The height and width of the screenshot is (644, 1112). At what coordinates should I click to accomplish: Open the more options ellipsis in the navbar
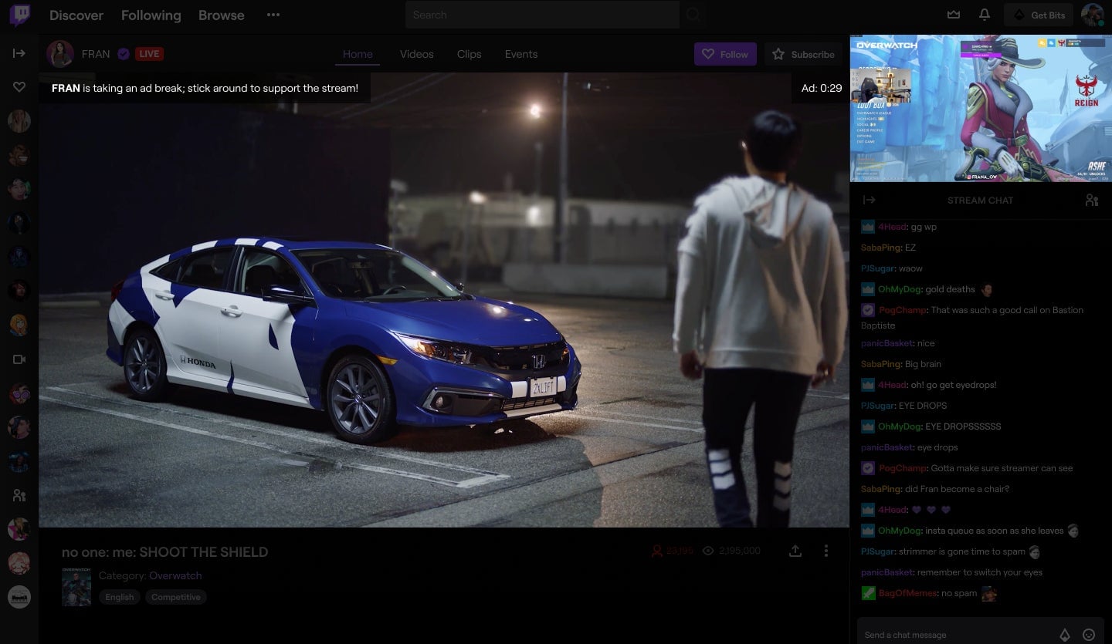tap(273, 15)
